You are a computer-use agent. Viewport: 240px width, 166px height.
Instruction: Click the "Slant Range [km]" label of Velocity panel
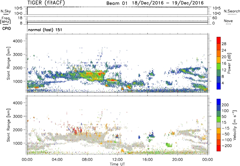click(8, 125)
